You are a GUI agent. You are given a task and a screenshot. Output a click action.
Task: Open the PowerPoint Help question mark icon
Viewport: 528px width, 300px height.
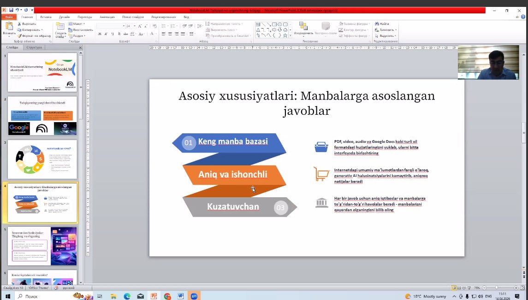523,17
